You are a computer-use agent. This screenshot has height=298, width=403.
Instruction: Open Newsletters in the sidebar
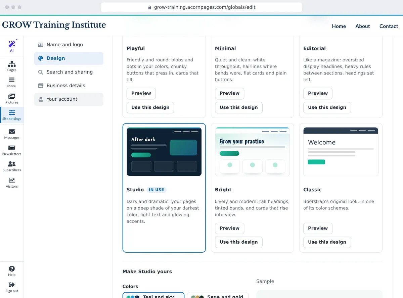coord(12,150)
